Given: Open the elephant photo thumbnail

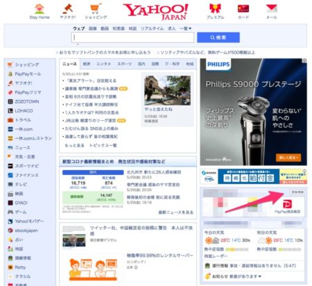Looking at the screenshot, I should click(167, 90).
